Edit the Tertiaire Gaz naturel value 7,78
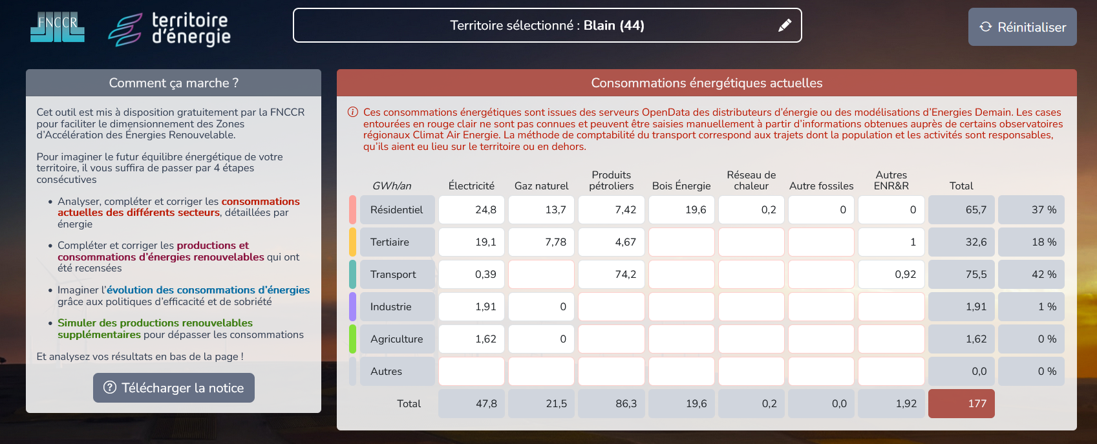This screenshot has width=1097, height=444. 541,242
